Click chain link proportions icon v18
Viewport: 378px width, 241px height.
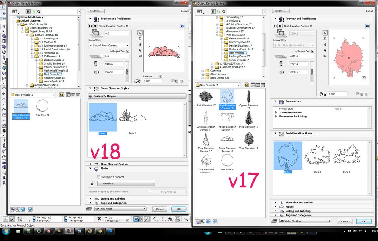tap(127, 72)
